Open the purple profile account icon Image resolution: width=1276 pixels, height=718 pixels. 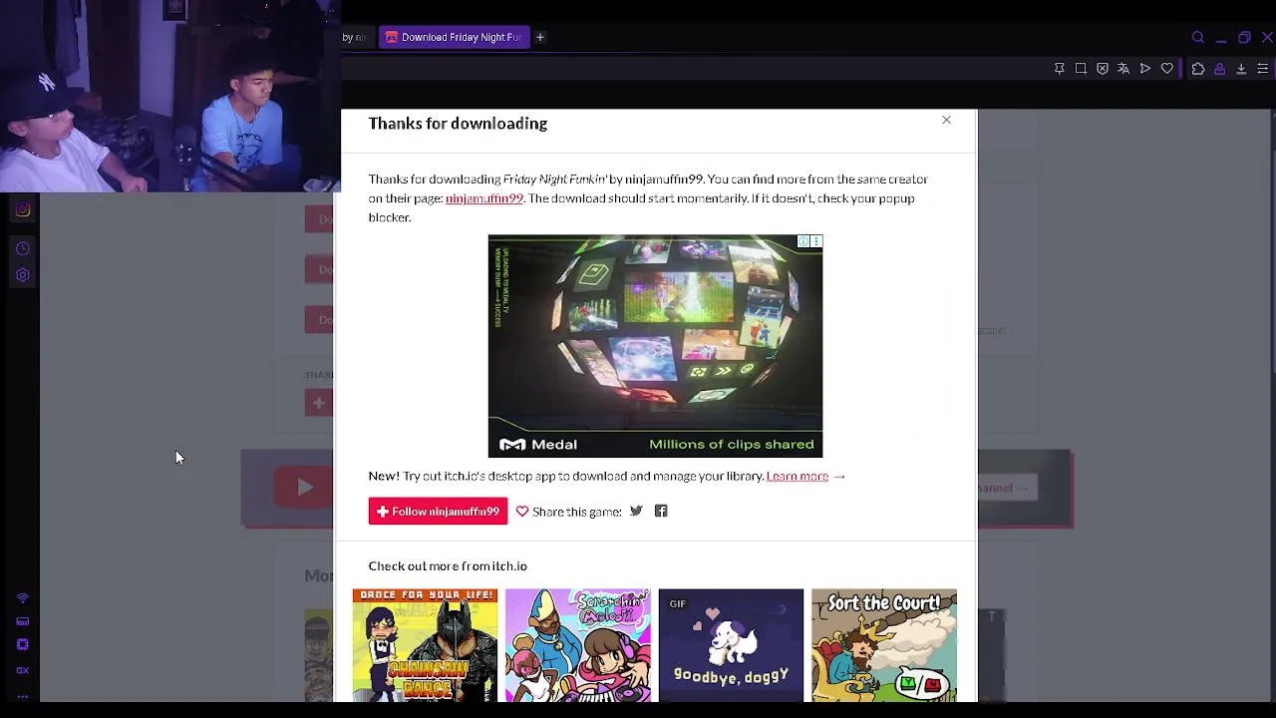[1219, 69]
